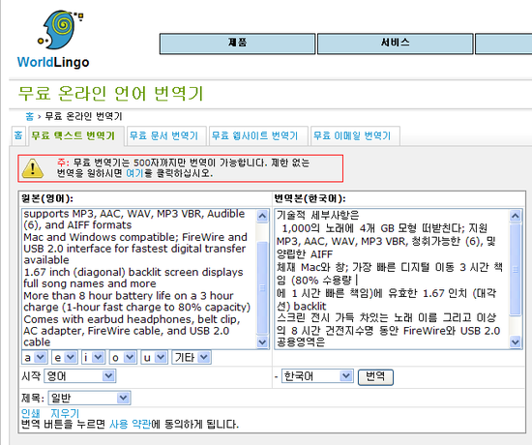
Task: Open the 서비스 menu
Action: coord(396,44)
